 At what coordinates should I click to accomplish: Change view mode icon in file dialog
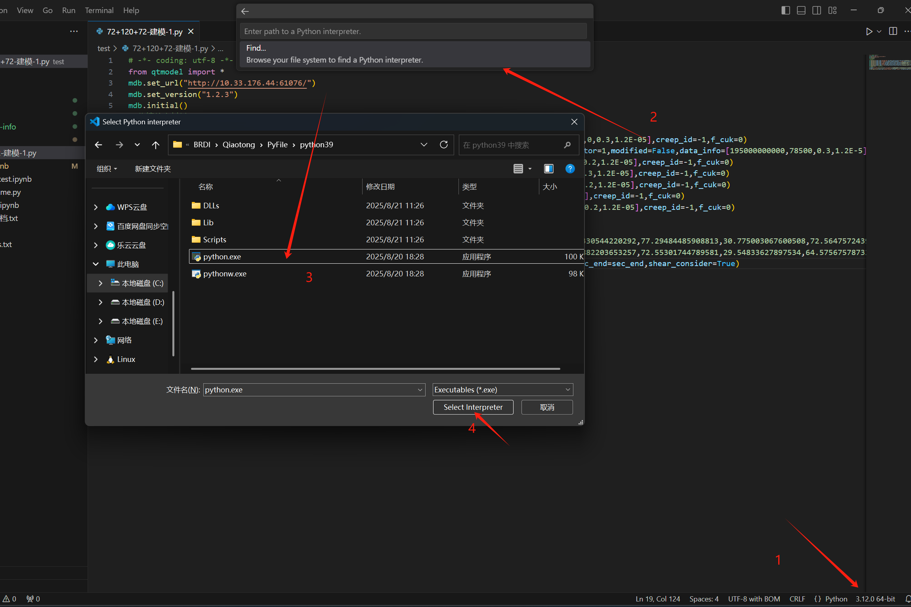[518, 169]
